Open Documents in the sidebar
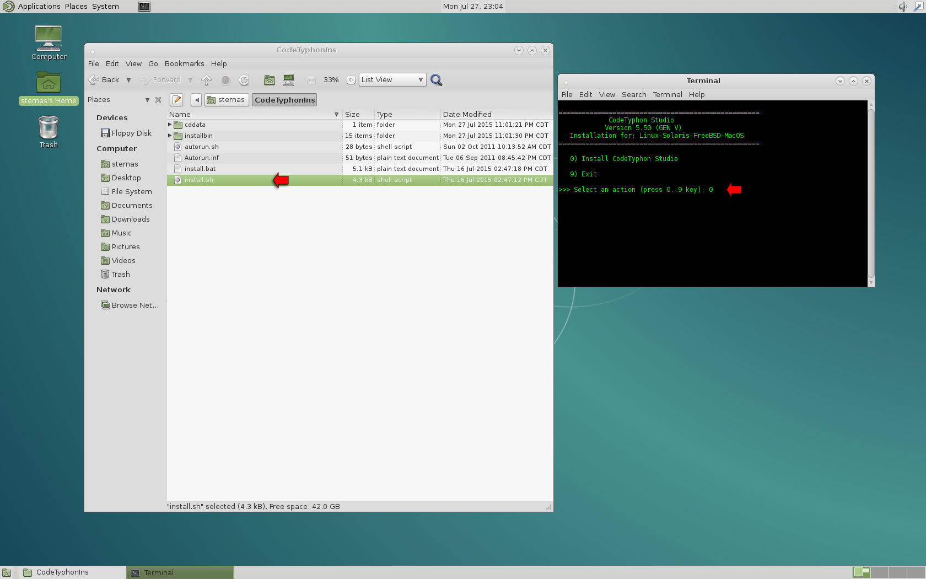This screenshot has height=579, width=926. click(127, 205)
